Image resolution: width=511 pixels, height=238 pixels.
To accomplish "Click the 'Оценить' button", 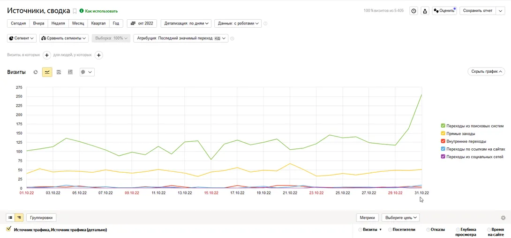I will (x=444, y=11).
